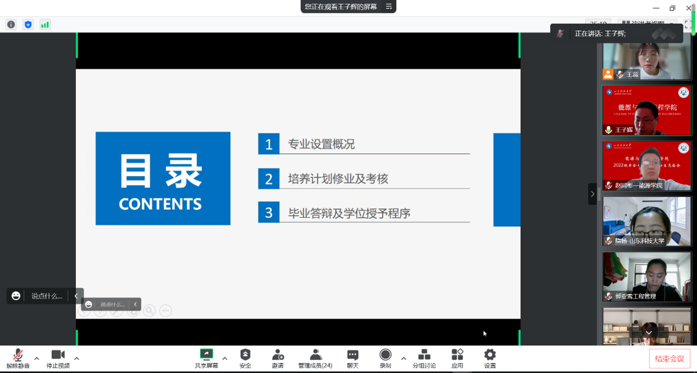Select 王子辉 video thumbnail
This screenshot has width=697, height=373.
[647, 110]
